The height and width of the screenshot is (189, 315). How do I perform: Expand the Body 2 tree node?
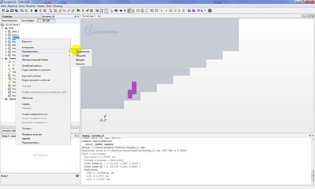[x=6, y=35]
